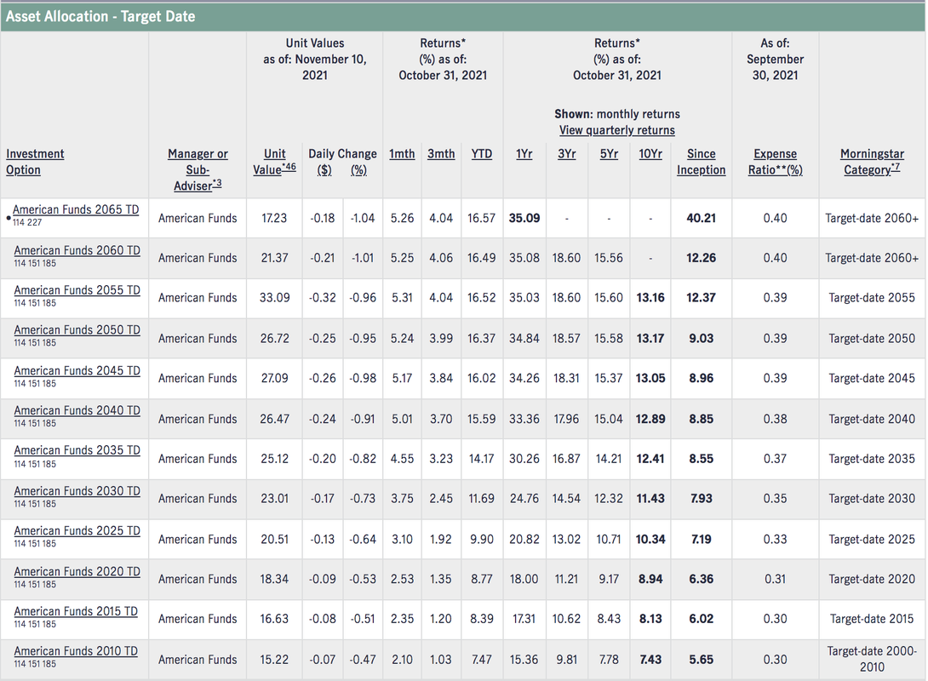Sort by 3mth returns header

point(441,154)
